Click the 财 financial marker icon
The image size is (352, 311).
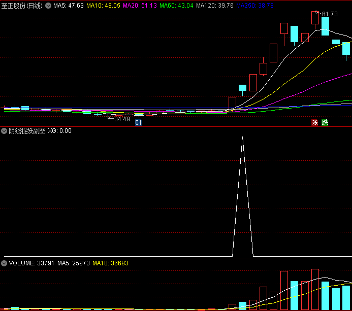click(x=138, y=123)
